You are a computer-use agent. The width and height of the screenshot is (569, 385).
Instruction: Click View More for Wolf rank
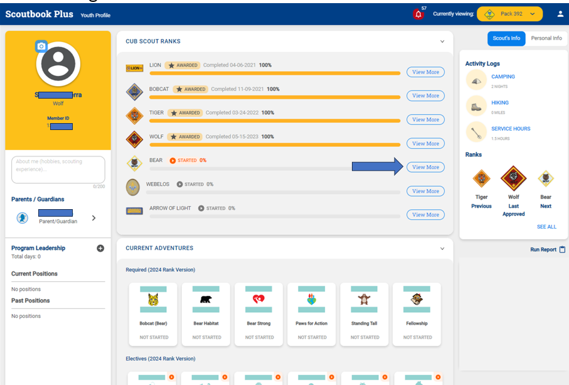coord(425,143)
